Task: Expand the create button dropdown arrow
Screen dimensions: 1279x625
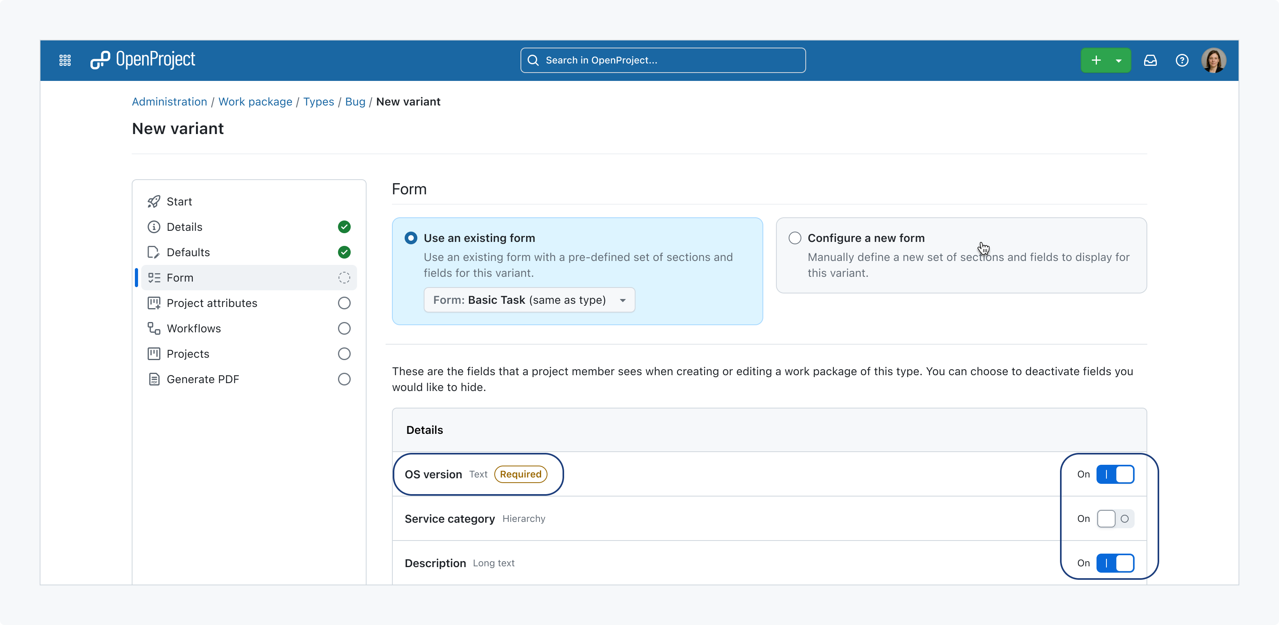Action: [x=1119, y=60]
